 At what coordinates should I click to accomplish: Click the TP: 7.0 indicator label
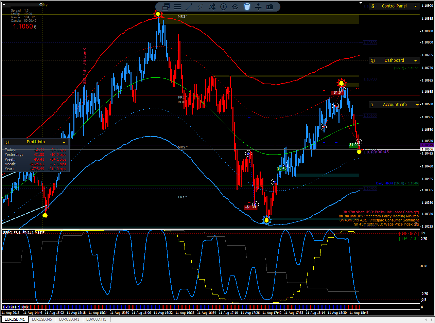(x=409, y=239)
